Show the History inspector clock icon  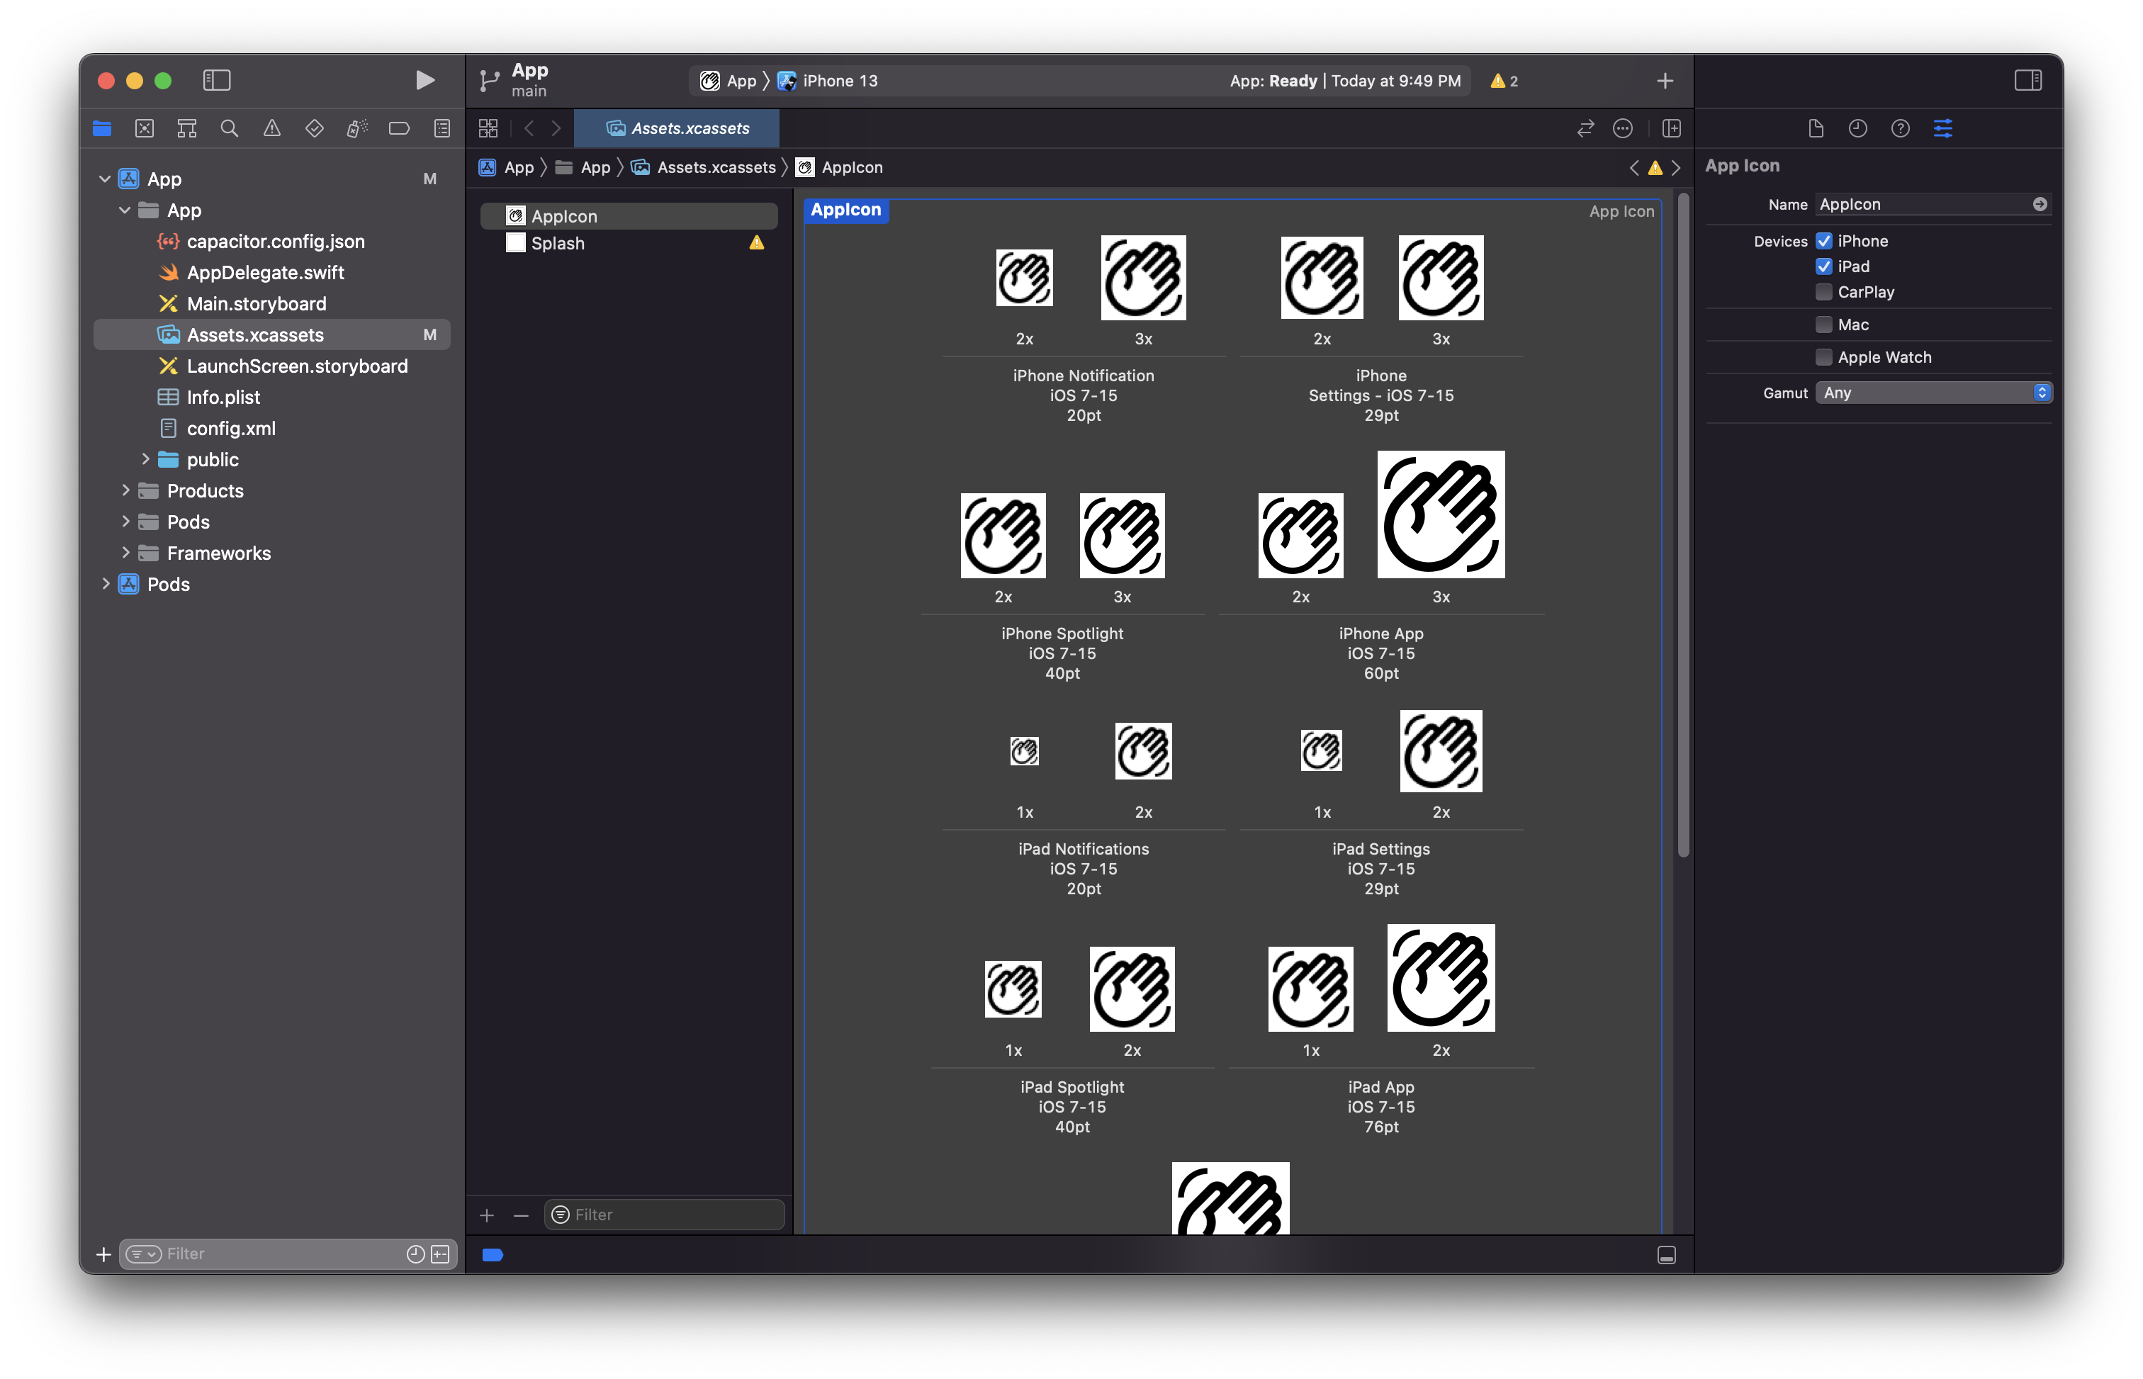tap(1857, 128)
